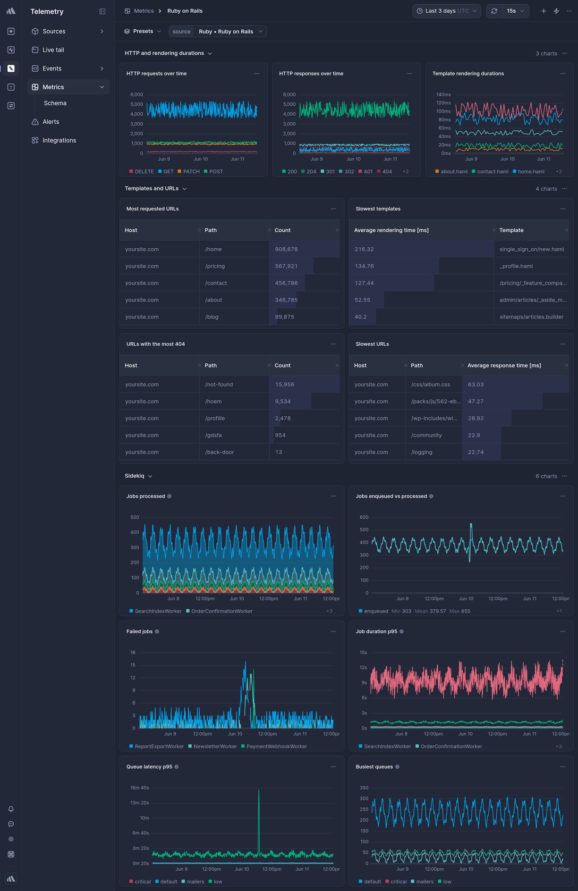Open the top-right three-dot menu
Screen dimensions: 578x891
pyautogui.click(x=569, y=11)
